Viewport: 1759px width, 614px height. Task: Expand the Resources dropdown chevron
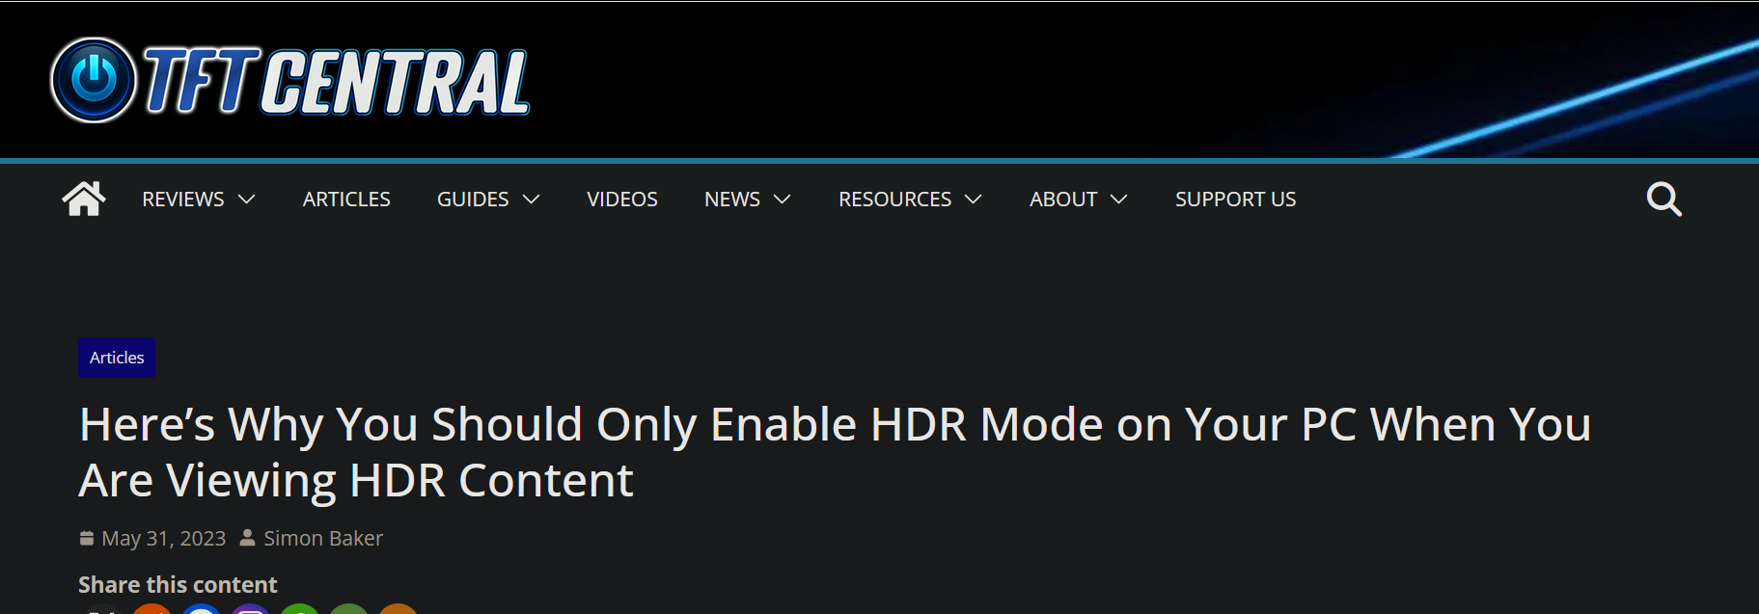tap(974, 200)
